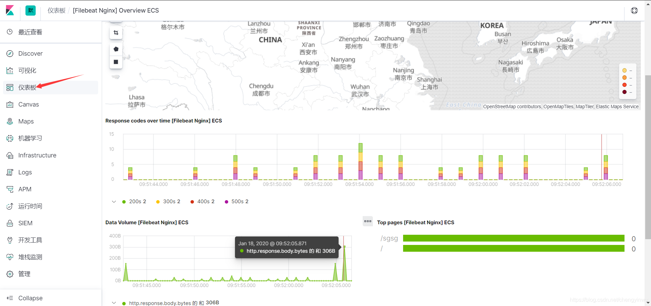Click the Elastic Maps Service link
The height and width of the screenshot is (306, 651).
tap(617, 107)
